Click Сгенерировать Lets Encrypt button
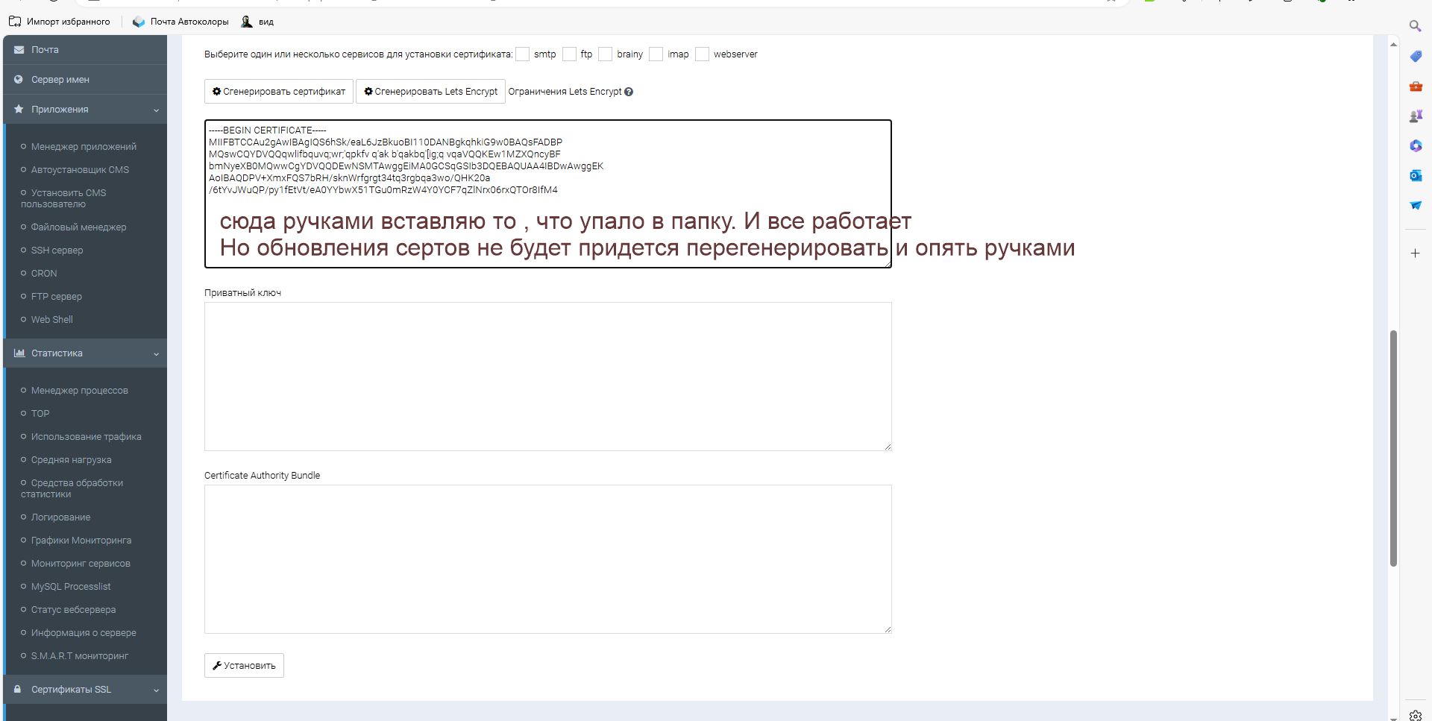The image size is (1432, 721). tap(430, 92)
